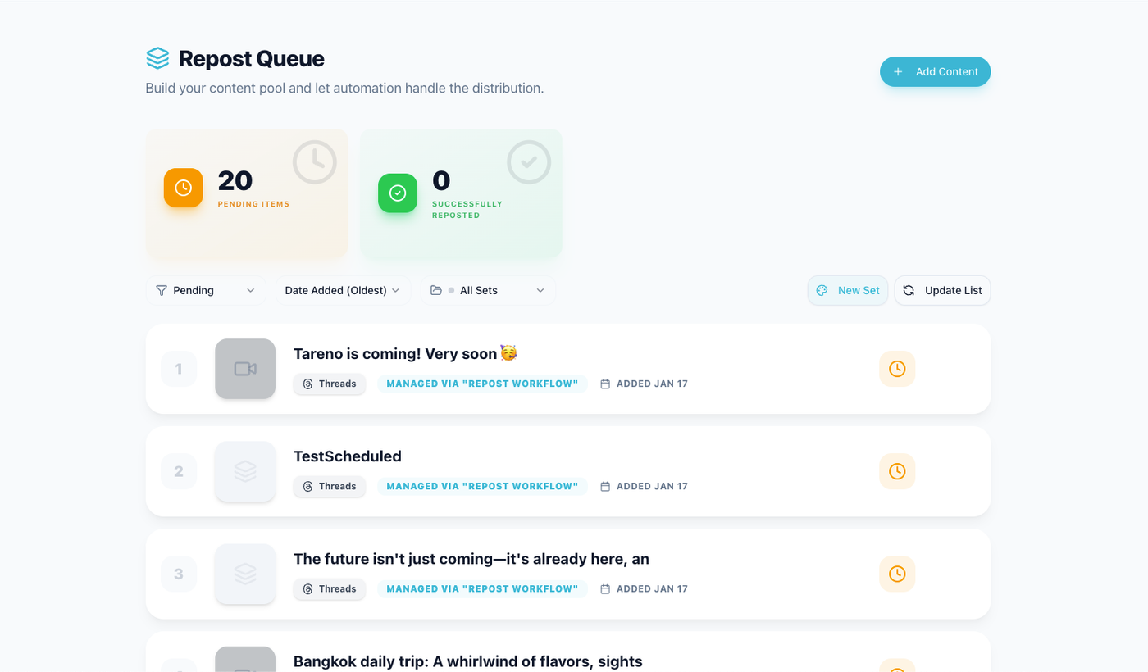This screenshot has height=672, width=1148.
Task: Click the palette icon on New Set button
Action: 822,290
